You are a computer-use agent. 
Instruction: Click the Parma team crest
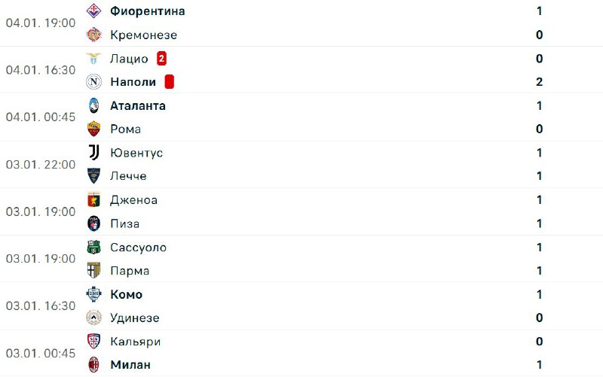[x=93, y=270]
